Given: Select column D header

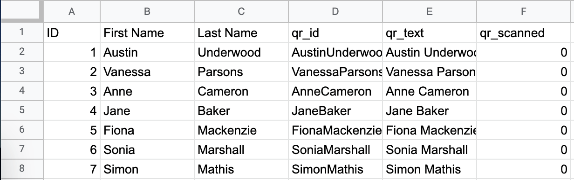Looking at the screenshot, I should [x=335, y=12].
